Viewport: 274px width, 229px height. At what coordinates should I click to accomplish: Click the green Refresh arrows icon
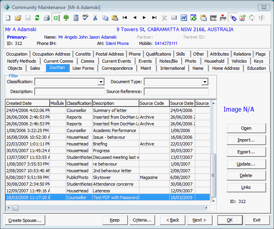click(37, 18)
